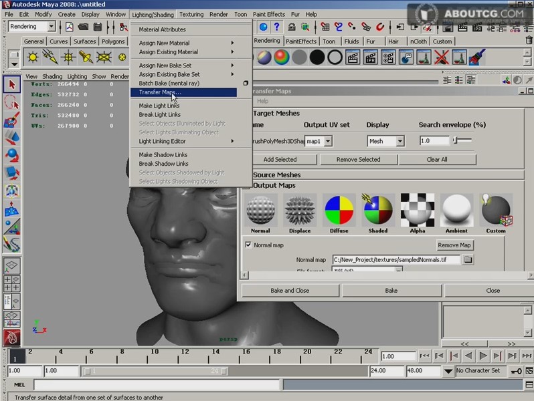Click the MEL command line input
Viewport: 534px width, 401px height.
click(x=157, y=385)
